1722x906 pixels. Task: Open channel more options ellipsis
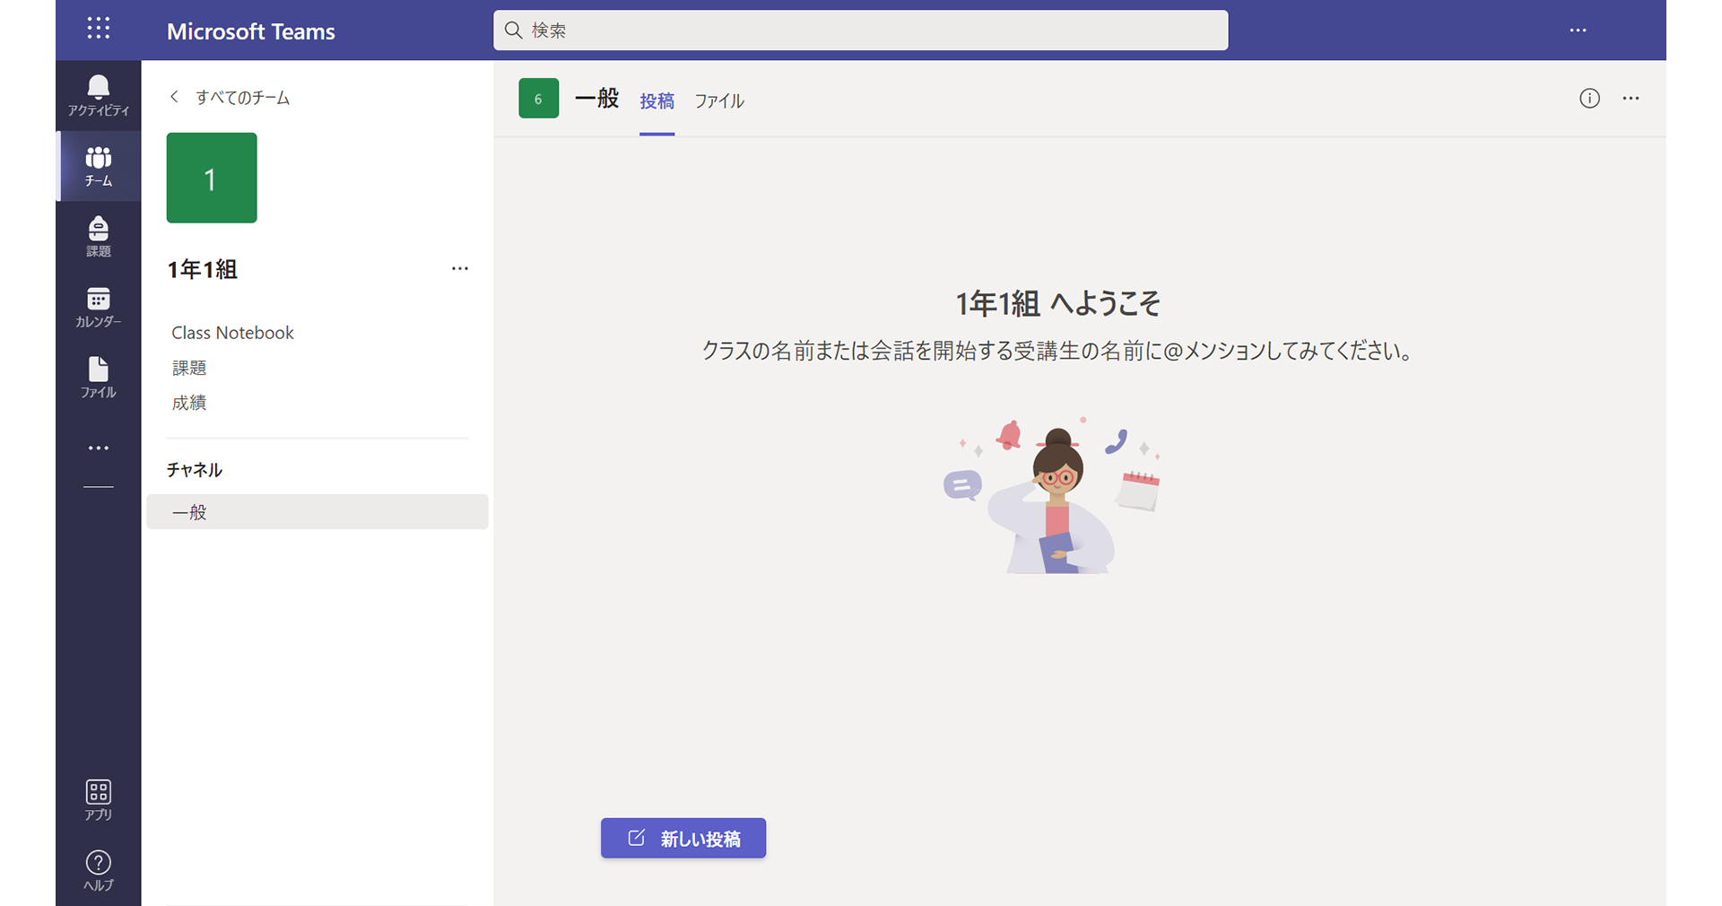click(1631, 99)
